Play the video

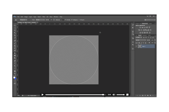coord(43,95)
